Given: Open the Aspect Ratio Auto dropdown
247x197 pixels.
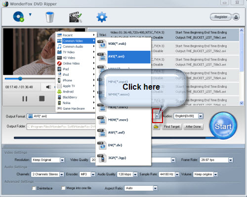Looking at the screenshot, I should [155, 188].
